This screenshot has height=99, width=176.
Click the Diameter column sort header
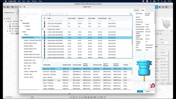coord(81,18)
